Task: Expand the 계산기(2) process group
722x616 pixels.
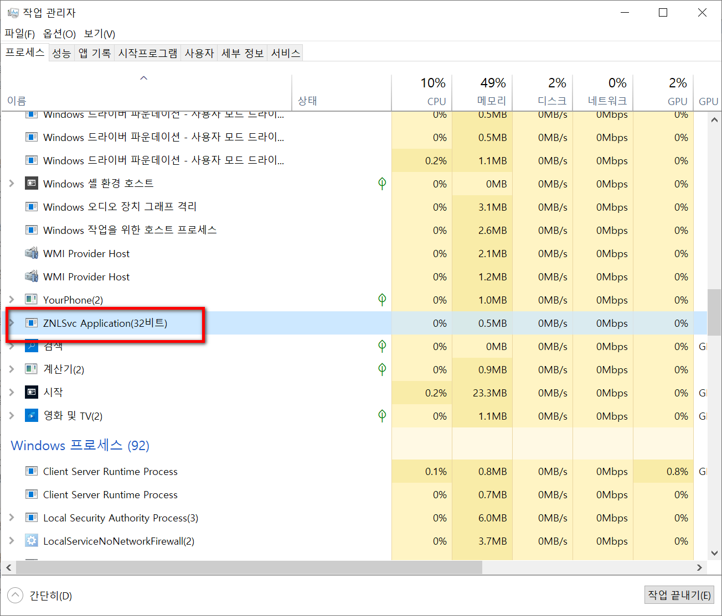Action: click(12, 369)
